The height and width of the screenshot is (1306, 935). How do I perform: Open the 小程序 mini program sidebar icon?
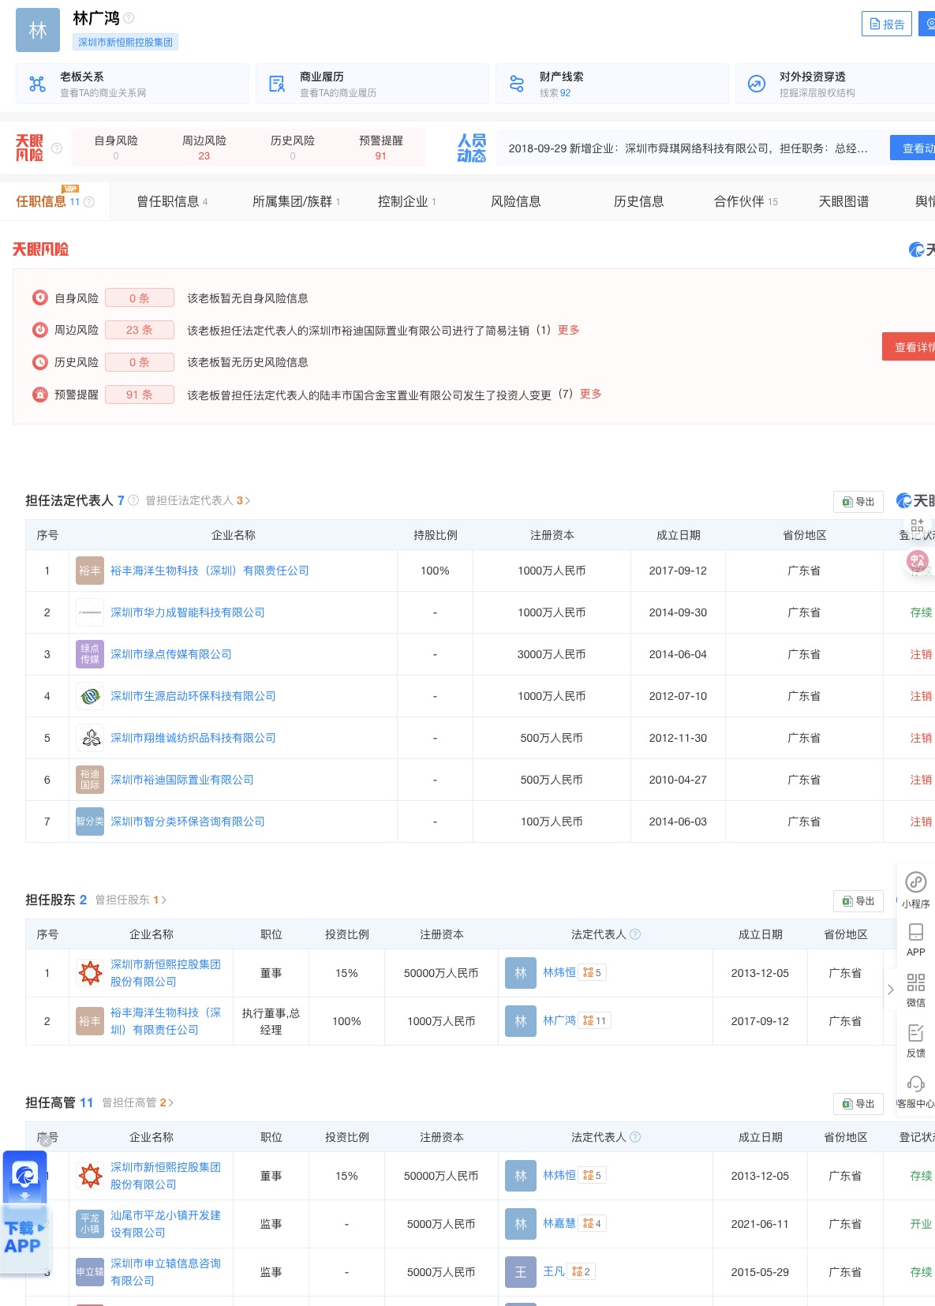(x=916, y=889)
